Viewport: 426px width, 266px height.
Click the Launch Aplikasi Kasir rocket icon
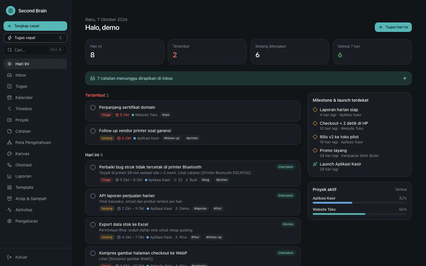click(315, 164)
